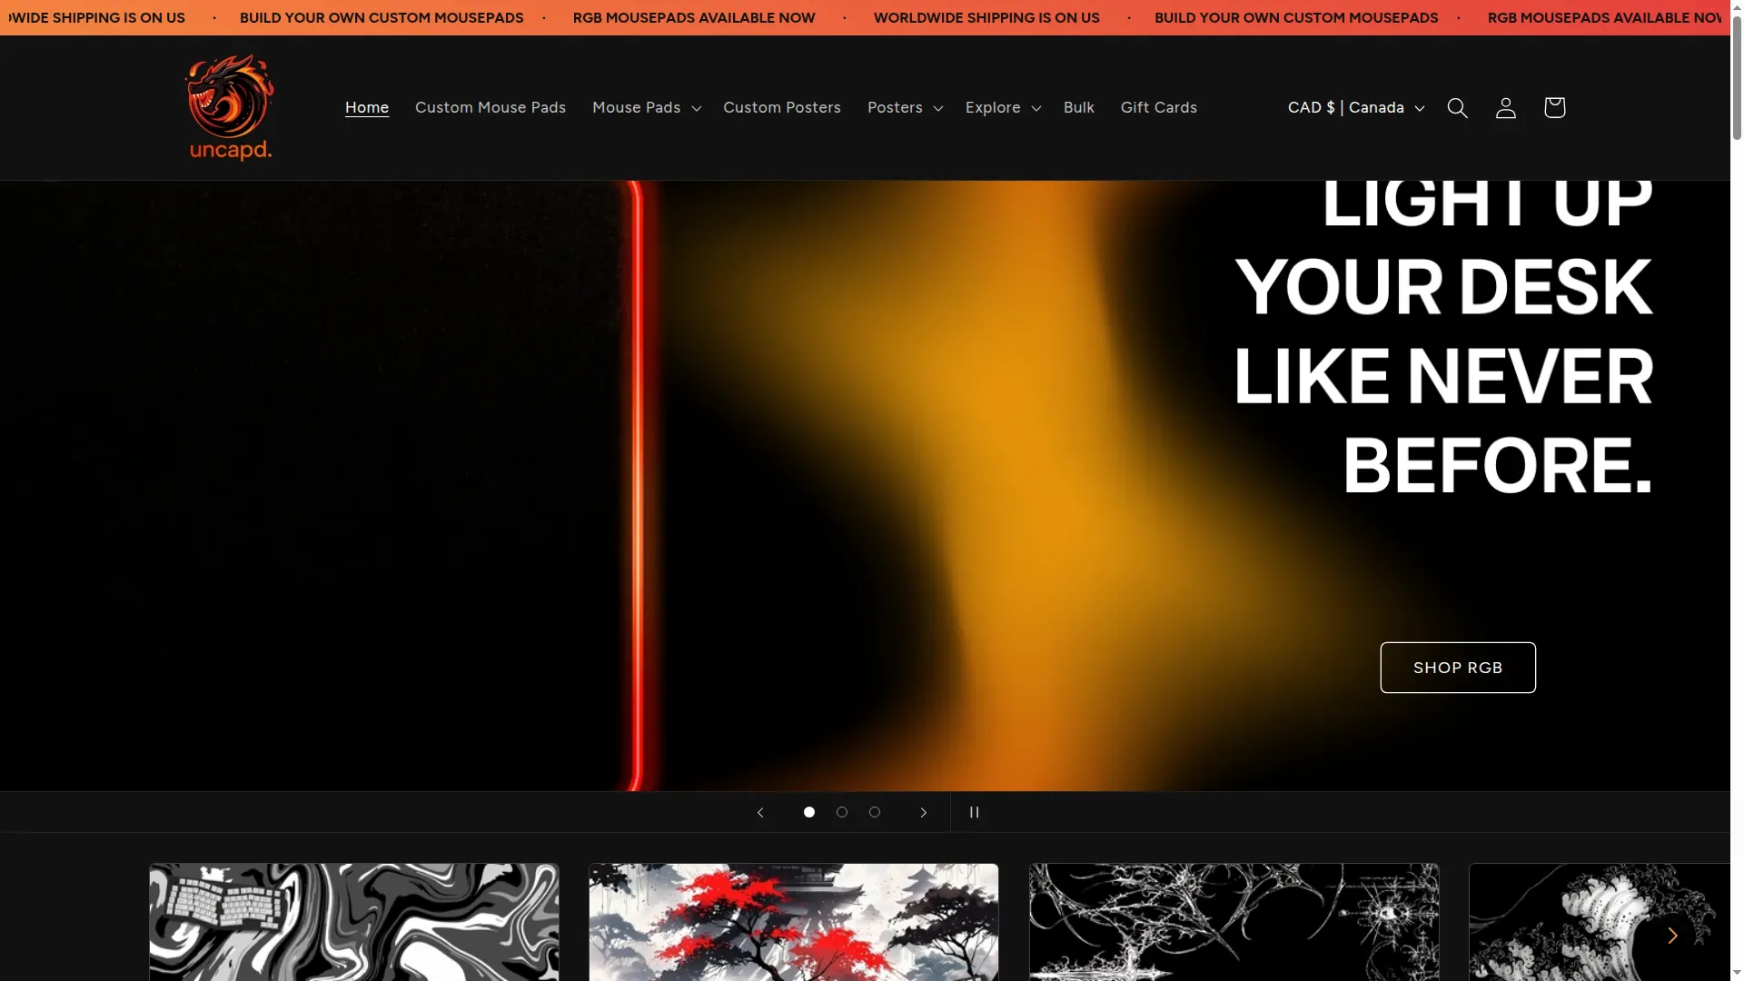Open the red tree Japanese mousepad thumbnail
The width and height of the screenshot is (1744, 981).
(794, 922)
